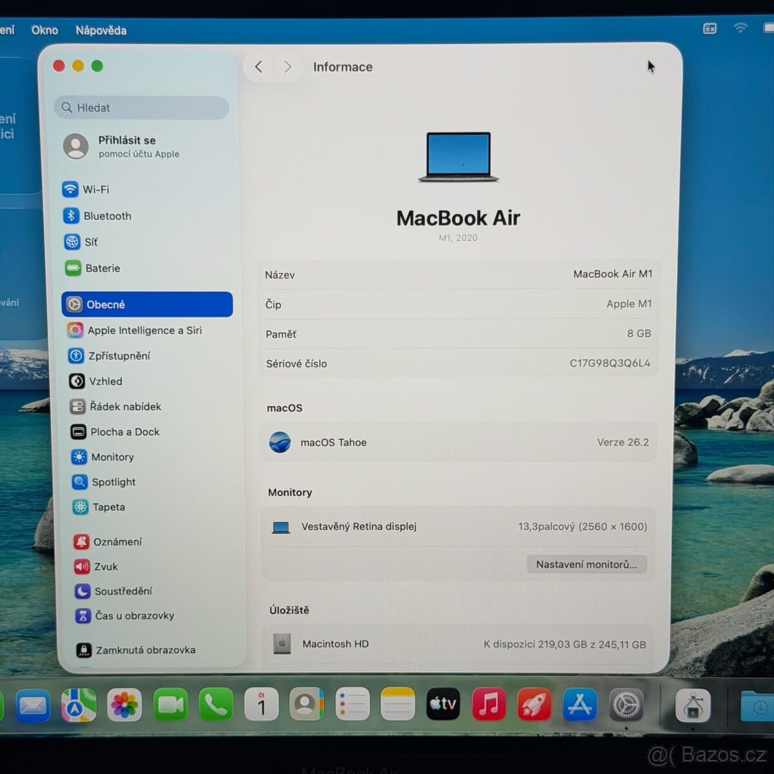
Task: Launch Phone app from the Dock
Action: (216, 704)
